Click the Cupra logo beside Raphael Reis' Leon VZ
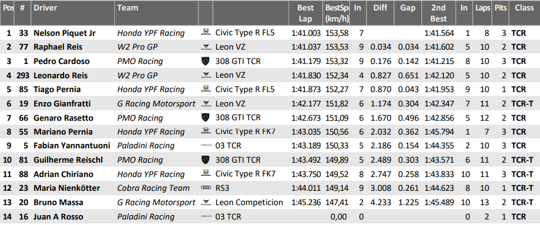540x225 pixels. [x=206, y=47]
